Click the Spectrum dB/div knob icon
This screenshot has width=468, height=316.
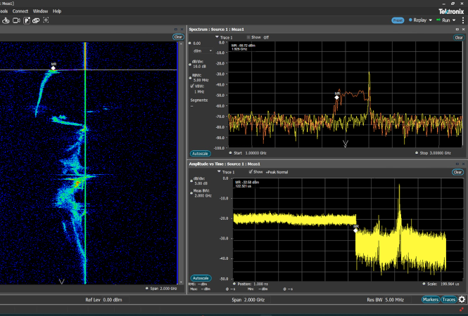190,64
